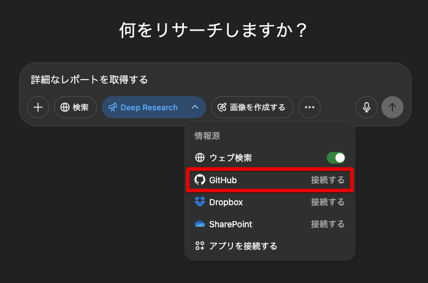Focus the 詳細なレポートを取得する input field

[215, 80]
